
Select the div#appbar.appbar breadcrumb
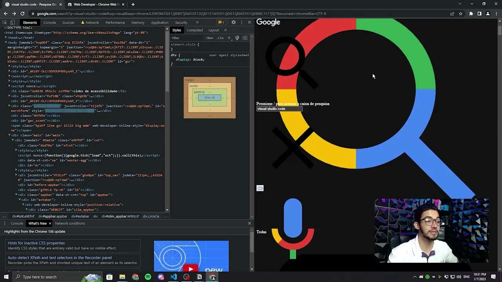coord(53,216)
